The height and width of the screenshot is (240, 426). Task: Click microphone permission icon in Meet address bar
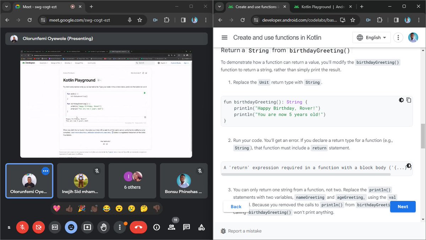[130, 20]
